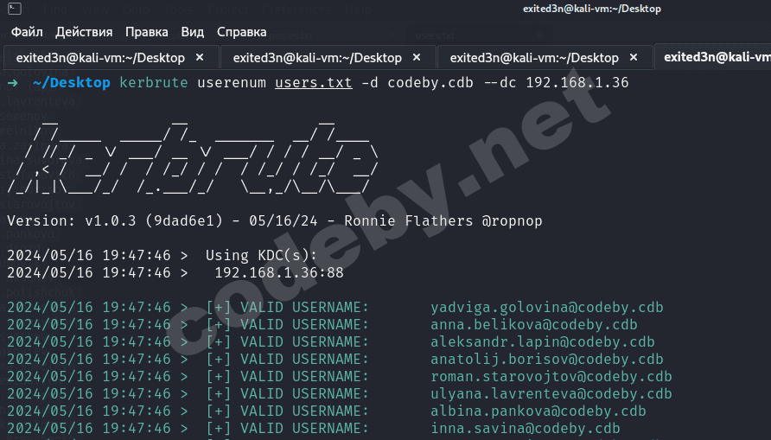Click the codeby.cdb domain argument

430,83
